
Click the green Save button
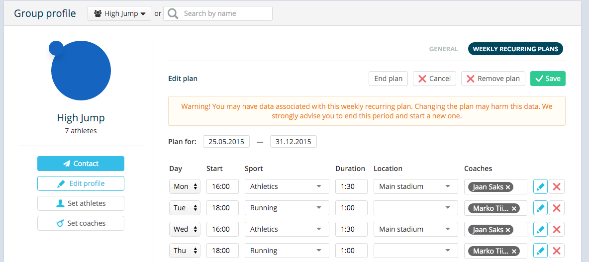point(548,79)
